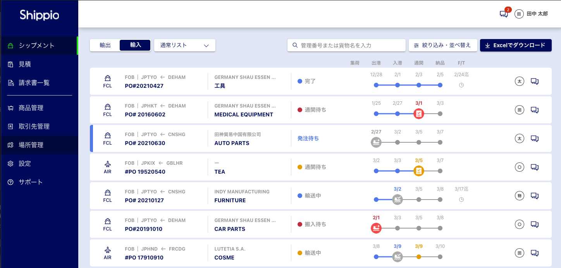The width and height of the screenshot is (561, 268).
Task: Open 絞り込み・並べ替え filter options
Action: pyautogui.click(x=442, y=45)
